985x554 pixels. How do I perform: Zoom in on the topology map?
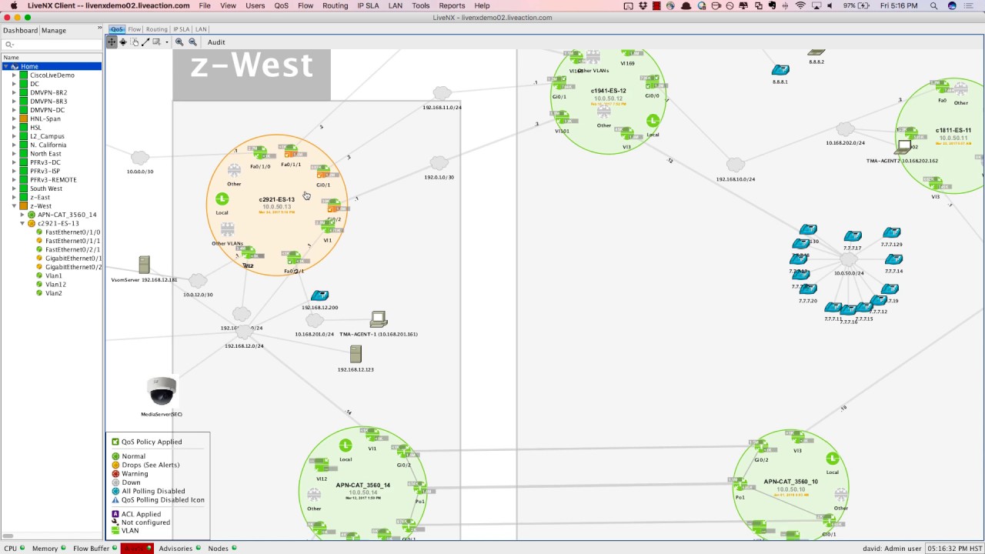pyautogui.click(x=179, y=42)
